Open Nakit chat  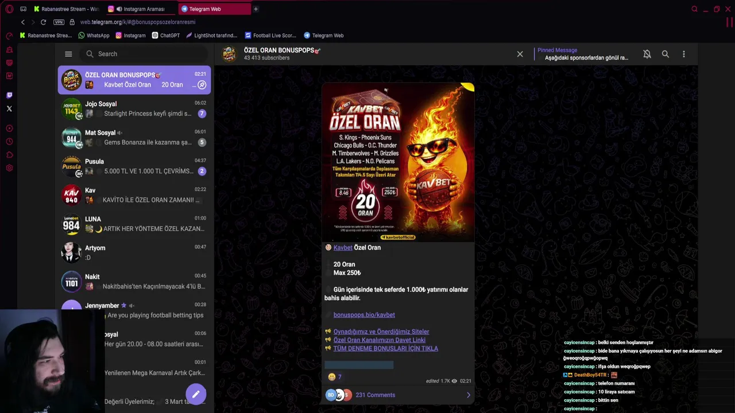pyautogui.click(x=134, y=281)
